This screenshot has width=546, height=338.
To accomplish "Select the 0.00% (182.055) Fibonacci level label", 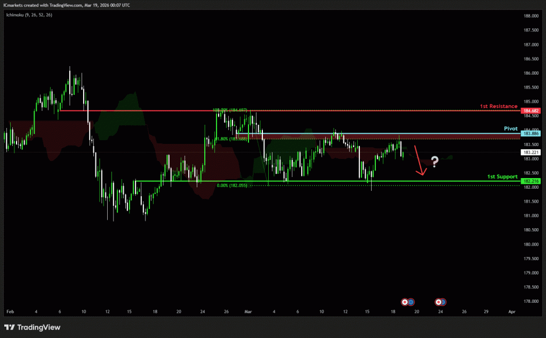I will pos(232,186).
